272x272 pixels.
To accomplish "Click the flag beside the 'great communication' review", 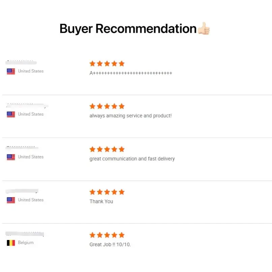I will (11, 157).
